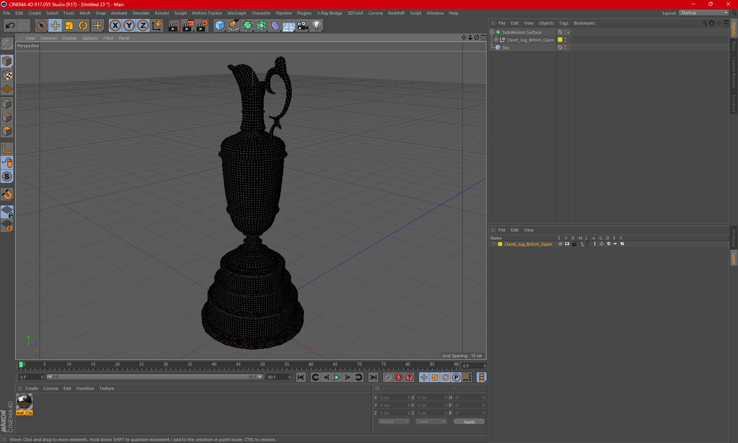Screen dimensions: 738x443
Task: Click the timeline preview range slider
Action: click(x=155, y=377)
